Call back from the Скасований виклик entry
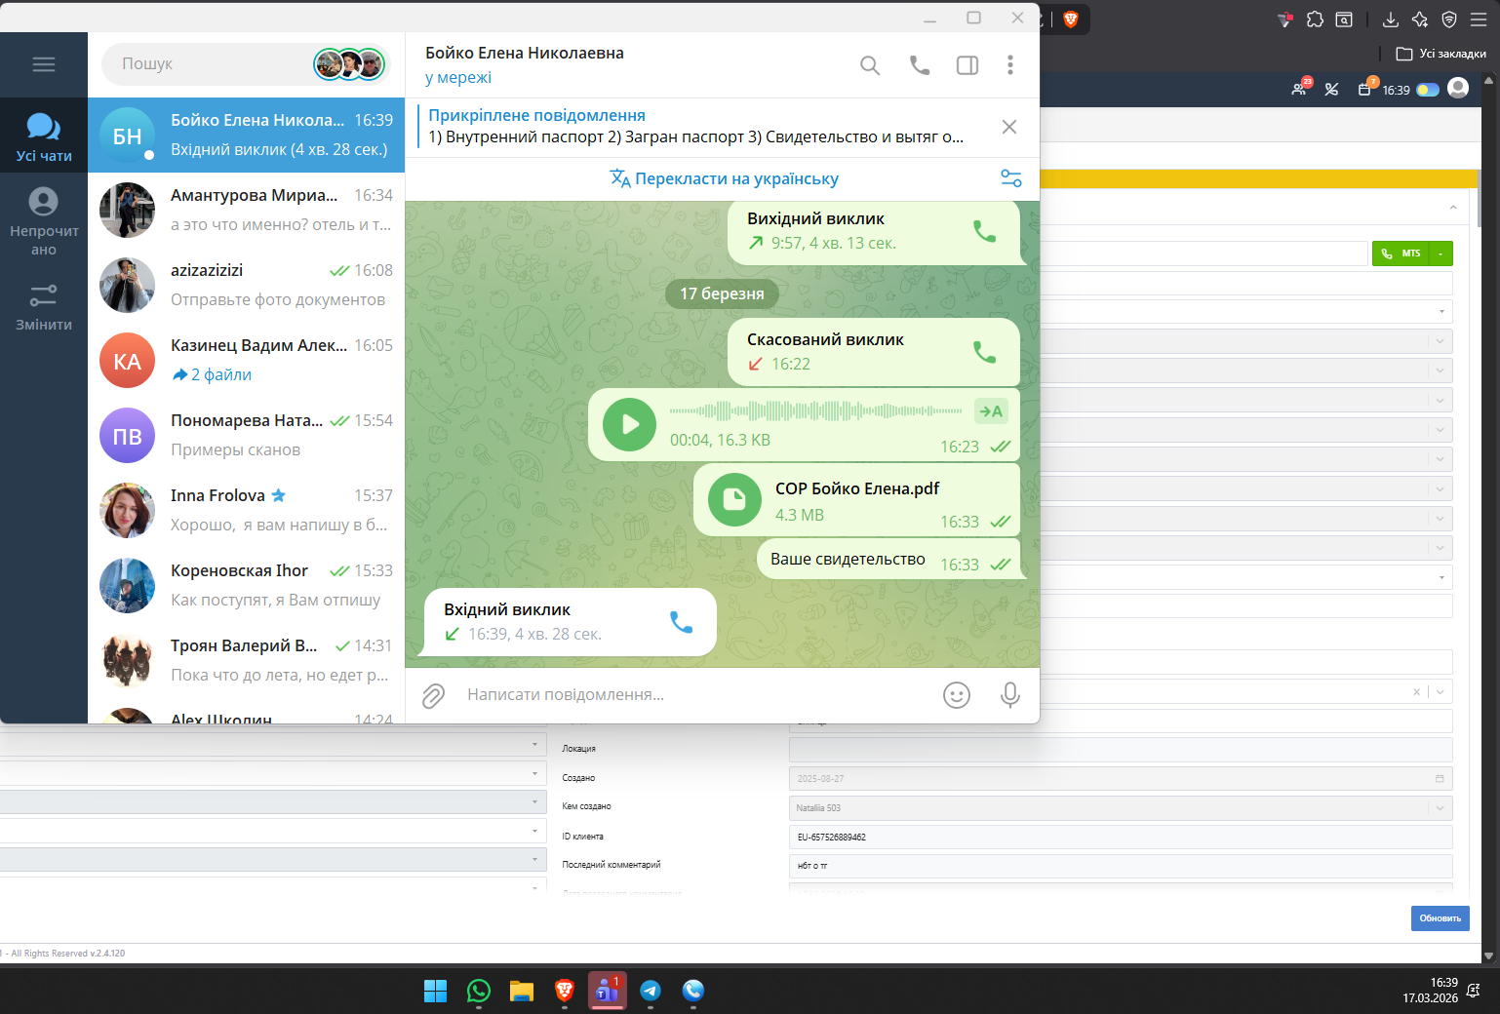Screen dimensions: 1500x1014 tap(985, 352)
